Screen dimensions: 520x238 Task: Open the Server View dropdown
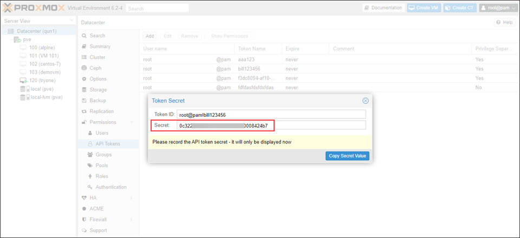[71, 21]
